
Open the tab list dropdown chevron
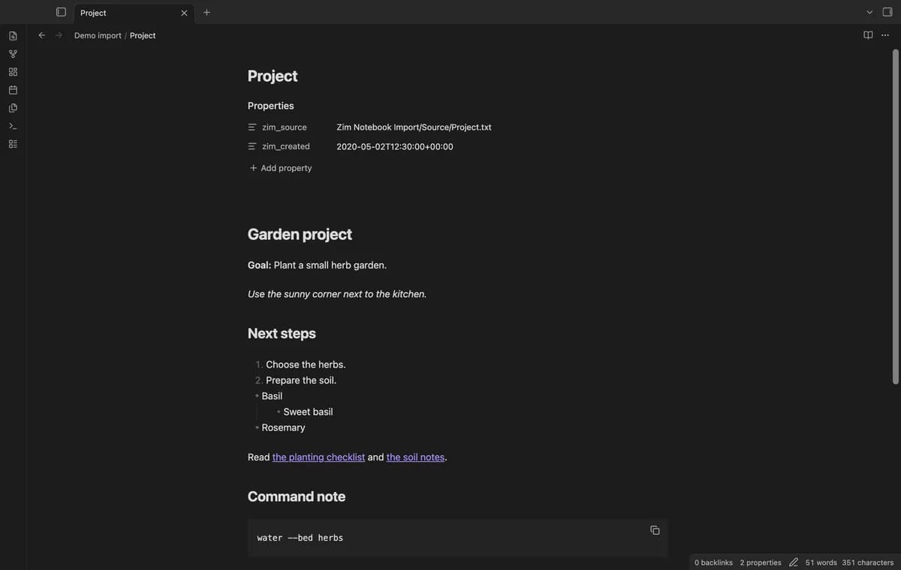869,12
